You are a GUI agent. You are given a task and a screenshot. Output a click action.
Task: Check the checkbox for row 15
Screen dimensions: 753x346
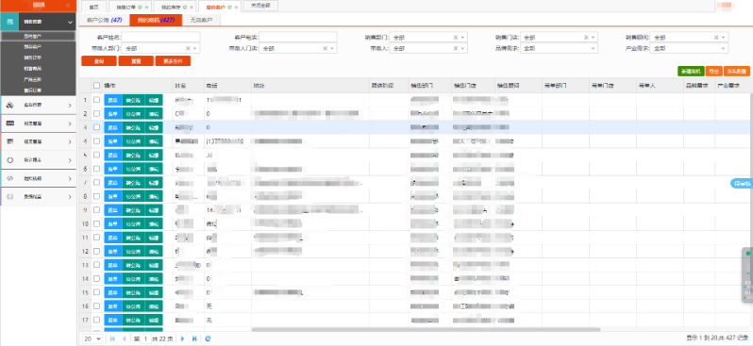click(x=96, y=292)
